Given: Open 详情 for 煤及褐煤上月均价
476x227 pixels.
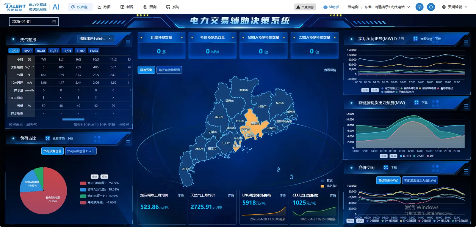Looking at the screenshot, I should click(x=181, y=195).
